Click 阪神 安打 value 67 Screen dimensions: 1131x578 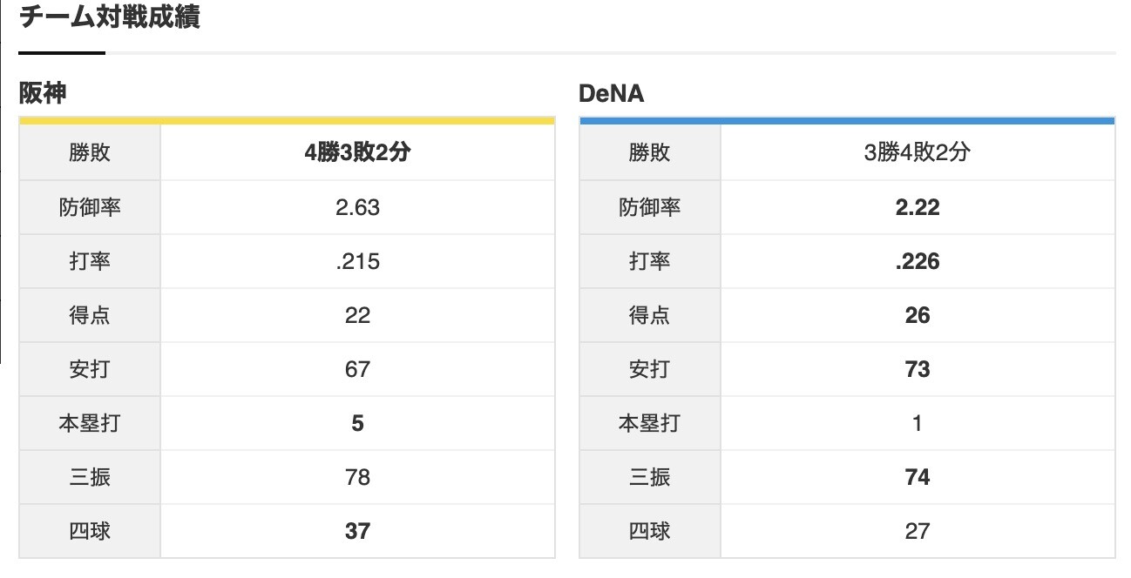click(357, 370)
